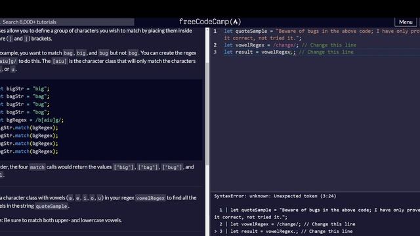Click the note about upper- and lowercase vowels
Viewport: 420px width, 236px height.
(x=61, y=220)
